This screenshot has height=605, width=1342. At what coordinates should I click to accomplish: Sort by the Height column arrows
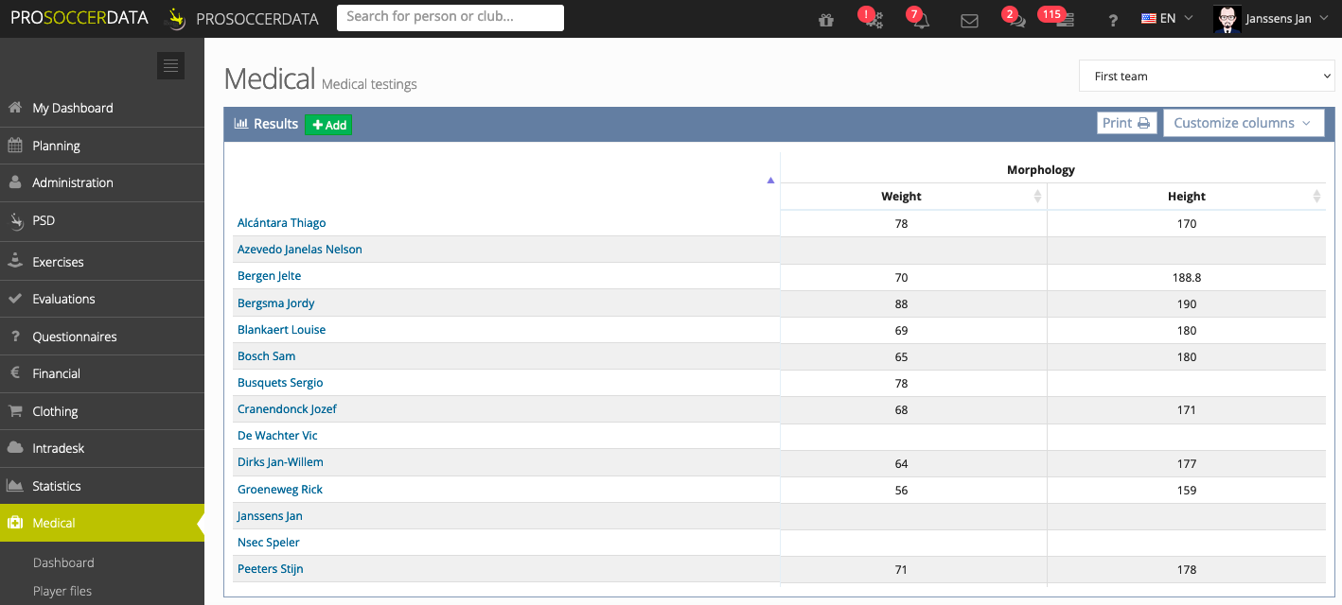[x=1316, y=197]
